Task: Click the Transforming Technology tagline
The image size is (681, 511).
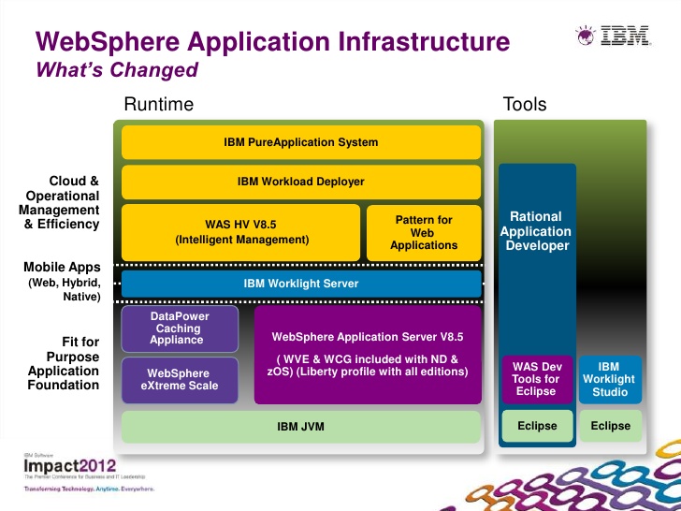Action: 89,489
